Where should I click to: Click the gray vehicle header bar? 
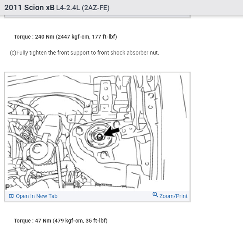[x=122, y=7]
